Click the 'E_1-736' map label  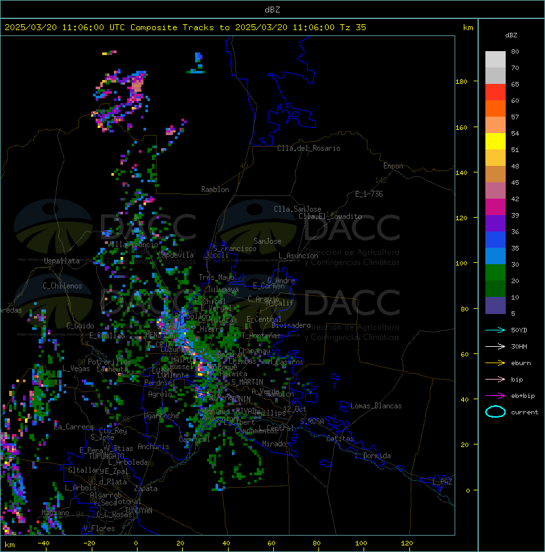(369, 194)
